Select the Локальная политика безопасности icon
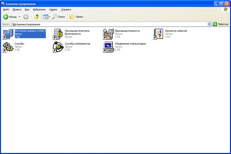231x154 pixels. pyautogui.click(x=58, y=34)
